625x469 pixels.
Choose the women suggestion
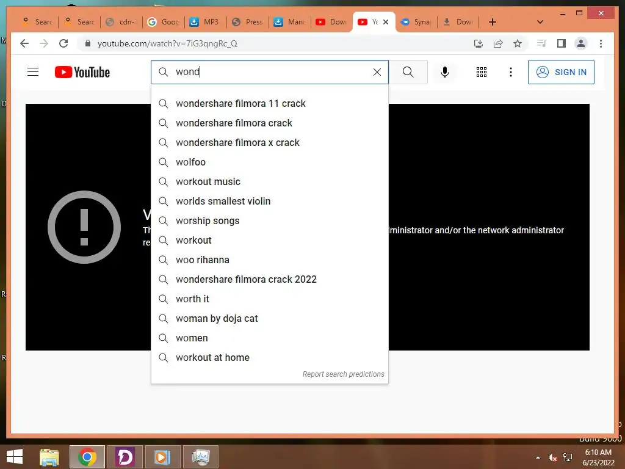pyautogui.click(x=269, y=338)
